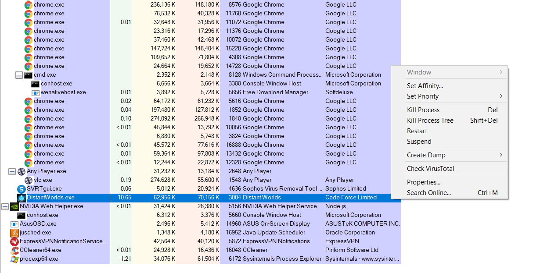Click the Node.js company name
558x273 pixels.
[335, 206]
